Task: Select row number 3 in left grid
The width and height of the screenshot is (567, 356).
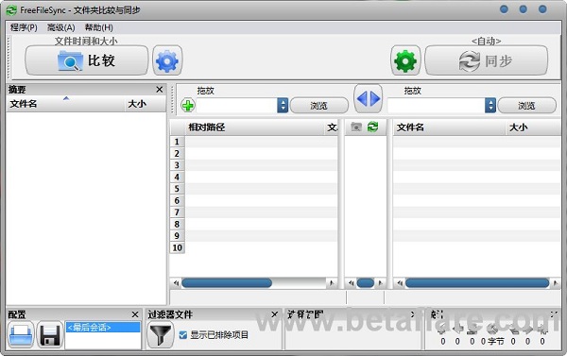Action: (x=177, y=165)
